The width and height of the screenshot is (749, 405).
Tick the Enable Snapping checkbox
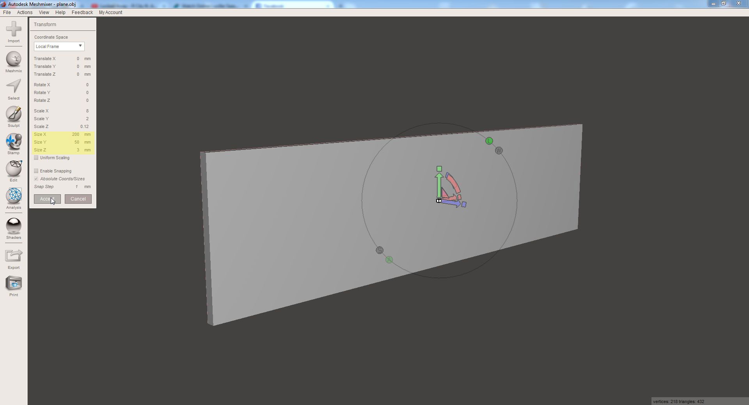[36, 171]
